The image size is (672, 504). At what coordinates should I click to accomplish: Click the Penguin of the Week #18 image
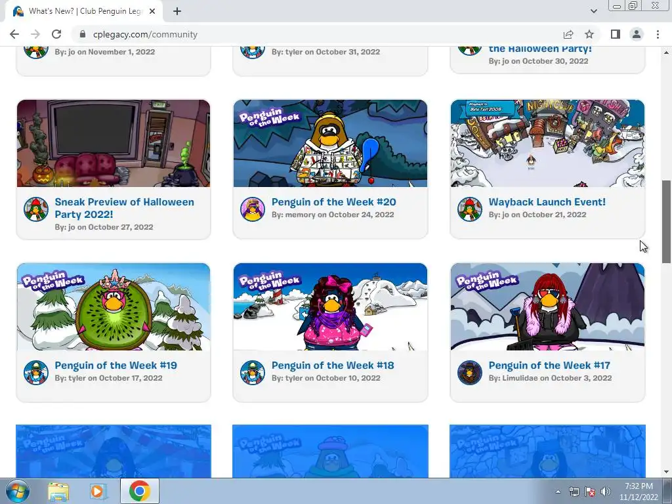(331, 307)
